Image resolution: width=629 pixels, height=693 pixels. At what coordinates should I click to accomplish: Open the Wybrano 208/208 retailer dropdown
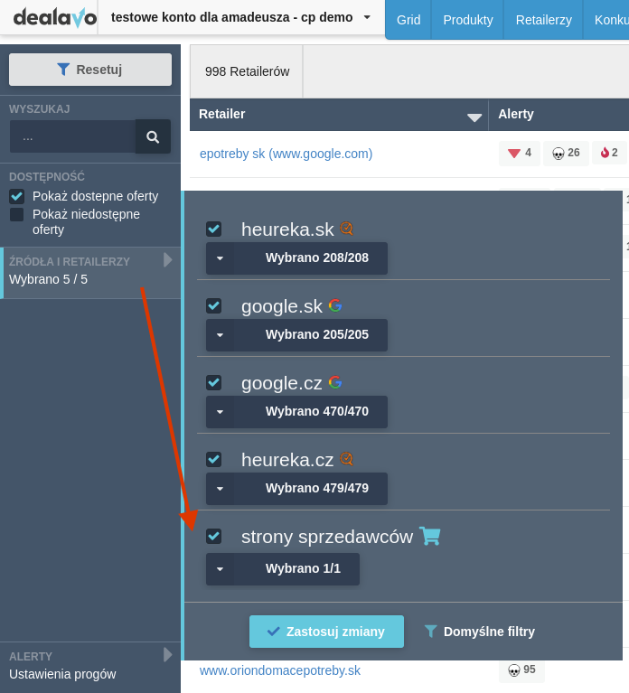[x=296, y=258]
